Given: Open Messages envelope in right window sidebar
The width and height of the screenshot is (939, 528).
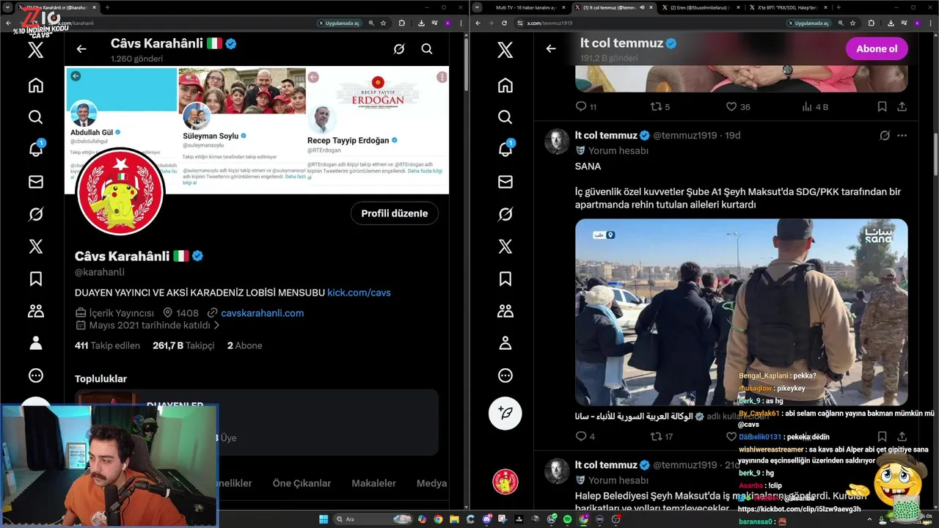Looking at the screenshot, I should pyautogui.click(x=505, y=182).
